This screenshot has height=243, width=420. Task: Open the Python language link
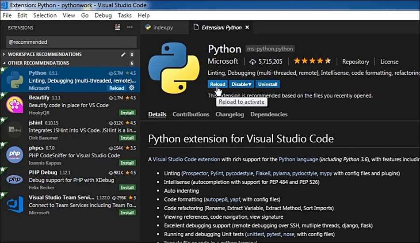[298, 159]
